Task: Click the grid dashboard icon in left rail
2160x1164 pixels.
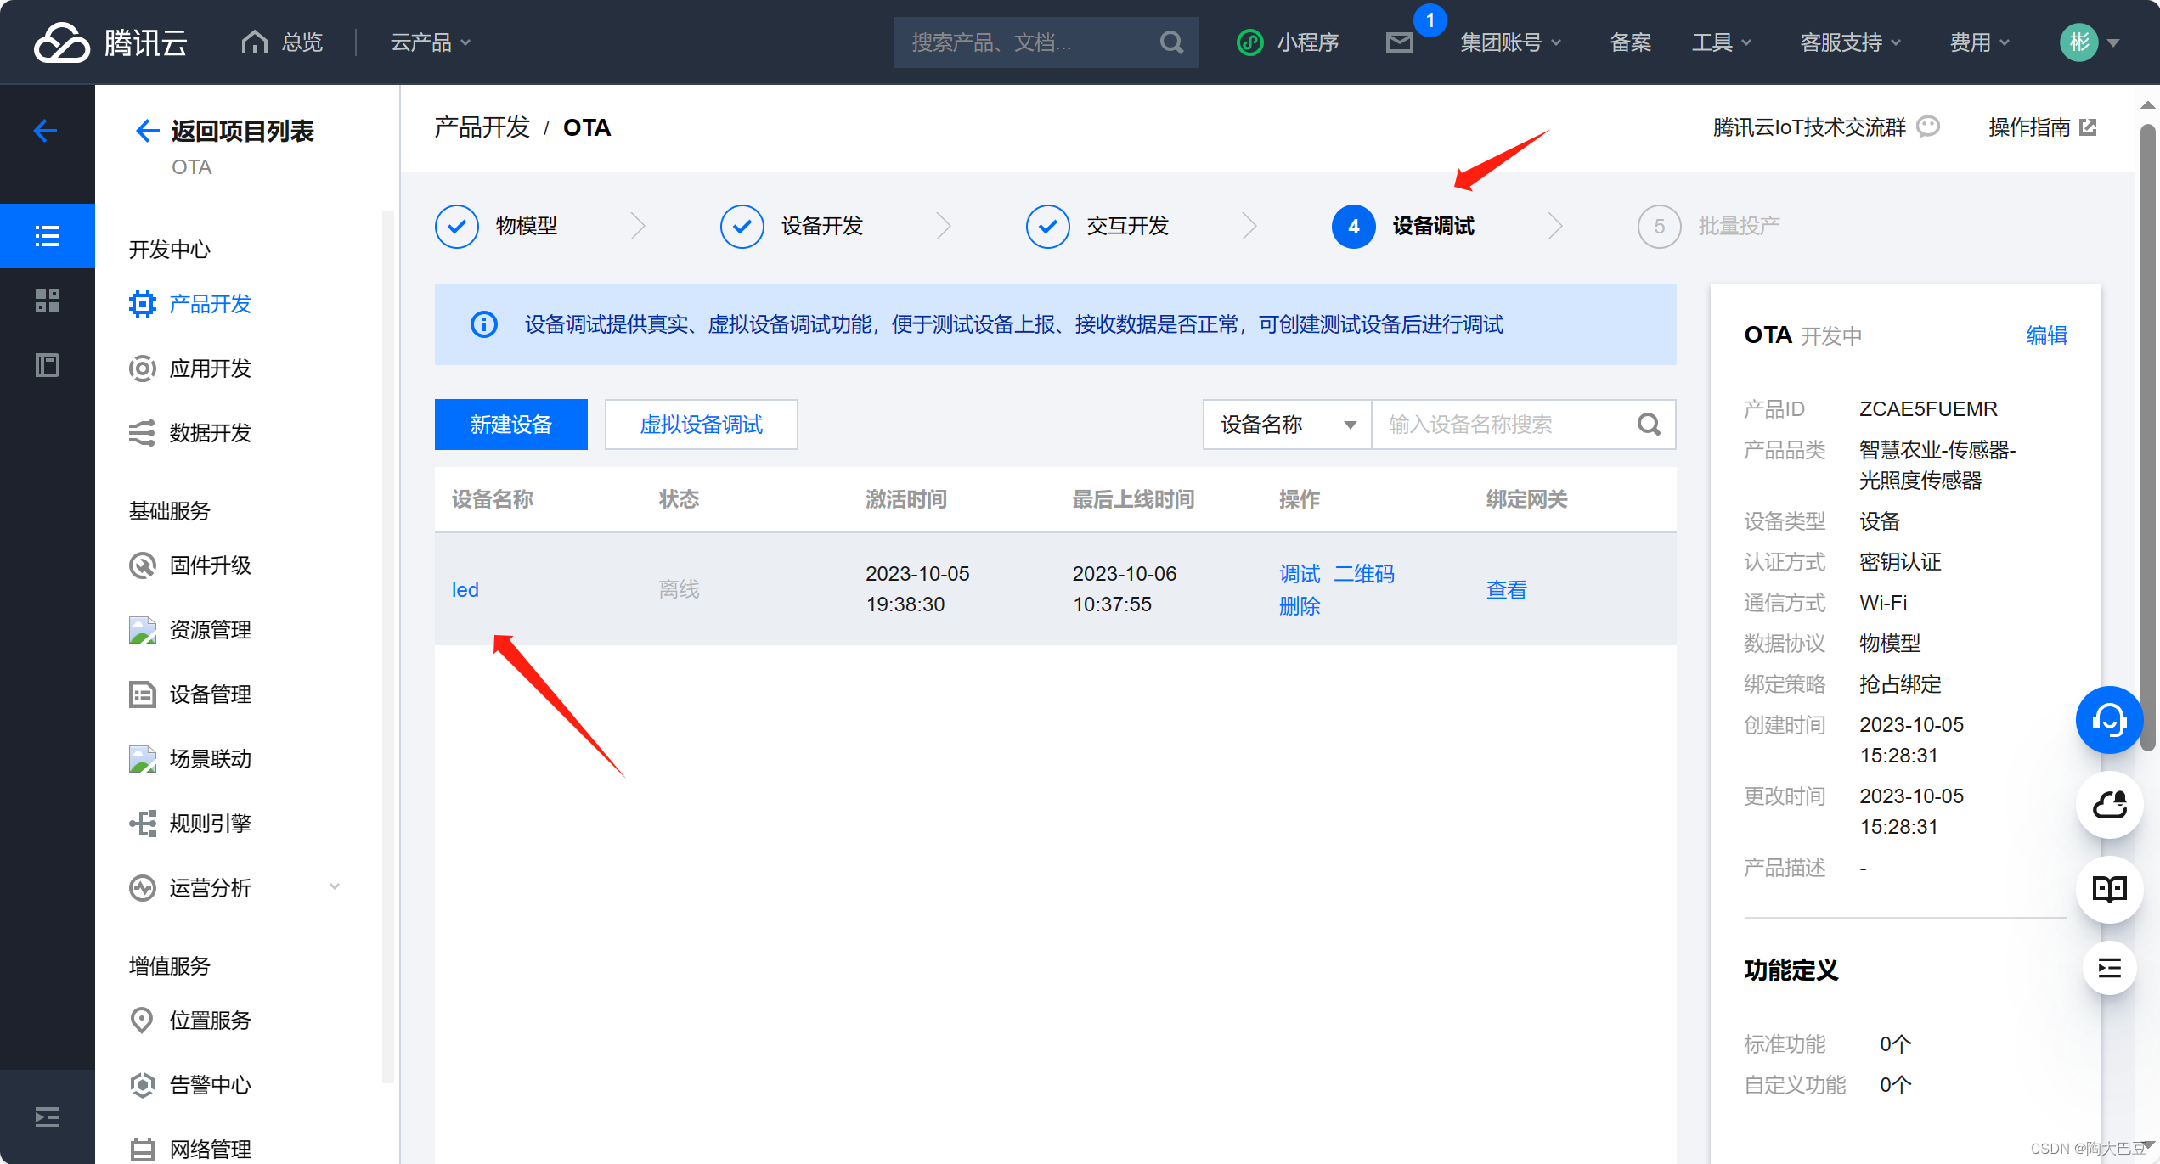Action: point(48,301)
